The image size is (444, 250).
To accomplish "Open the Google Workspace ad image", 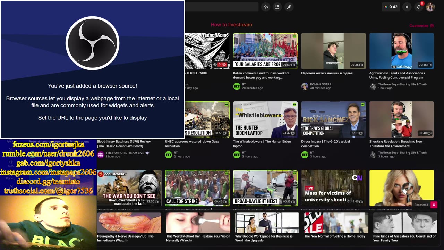I will [267, 223].
